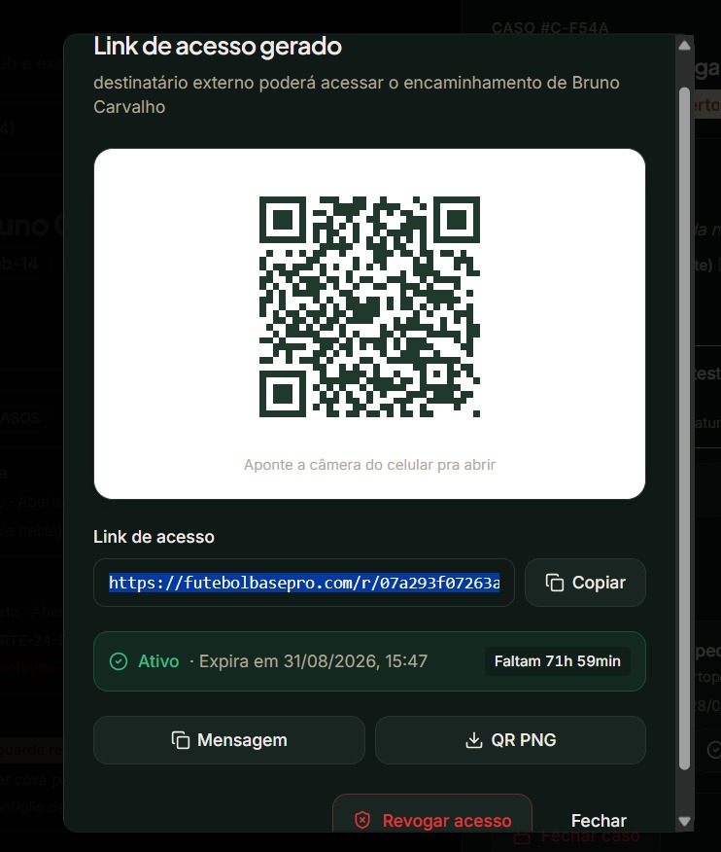721x852 pixels.
Task: Click the dialog vertical scrollbar thumb
Action: (685, 428)
